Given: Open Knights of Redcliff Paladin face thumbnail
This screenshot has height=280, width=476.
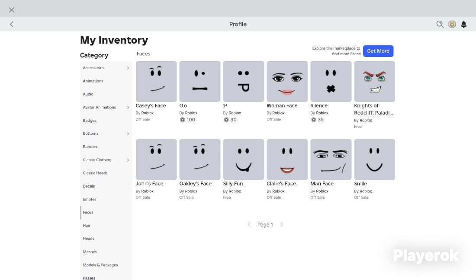Looking at the screenshot, I should [375, 81].
